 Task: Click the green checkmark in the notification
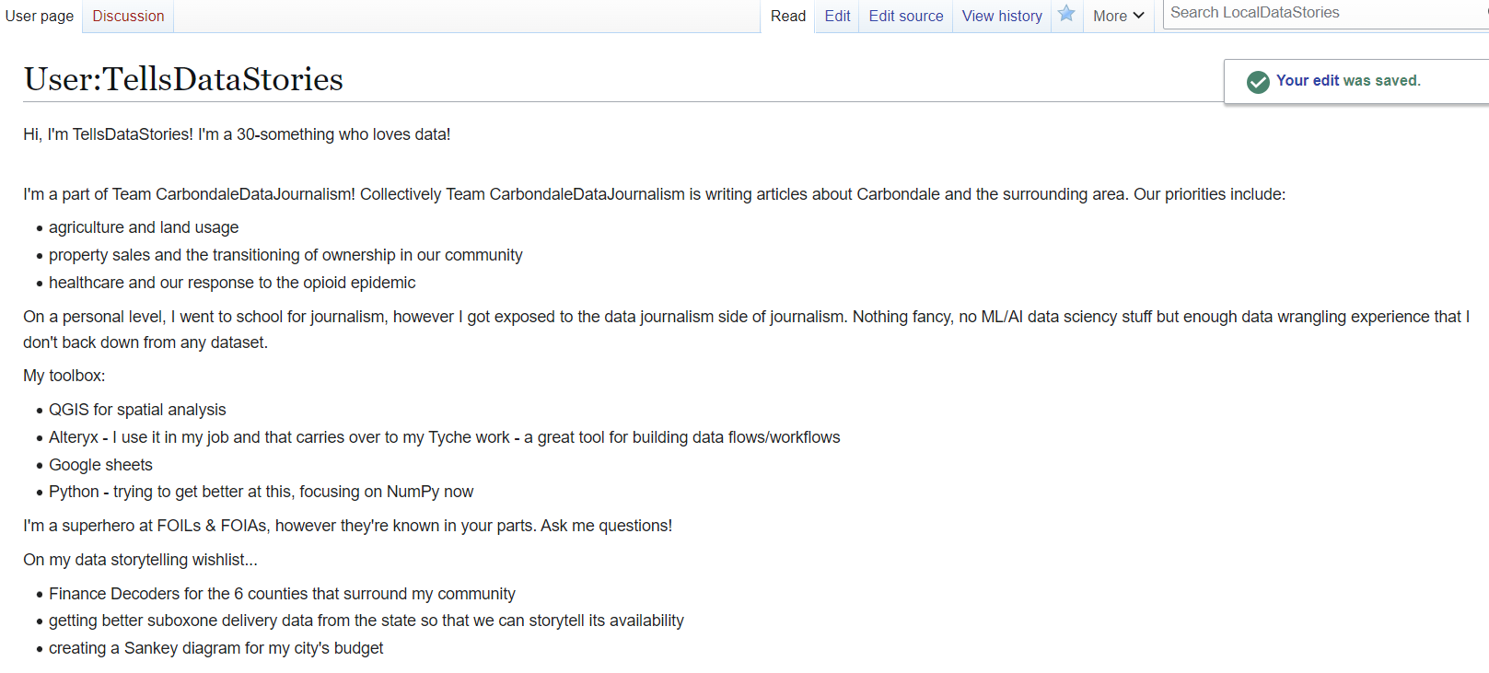[1257, 82]
